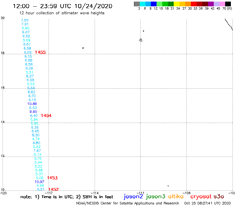Select the bright red swatch between 30 and 33
235x206 pixels.
coord(194,4)
